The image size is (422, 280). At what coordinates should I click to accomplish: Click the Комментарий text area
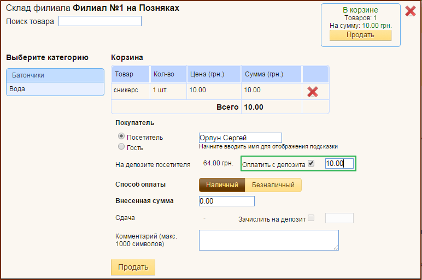[x=269, y=240]
